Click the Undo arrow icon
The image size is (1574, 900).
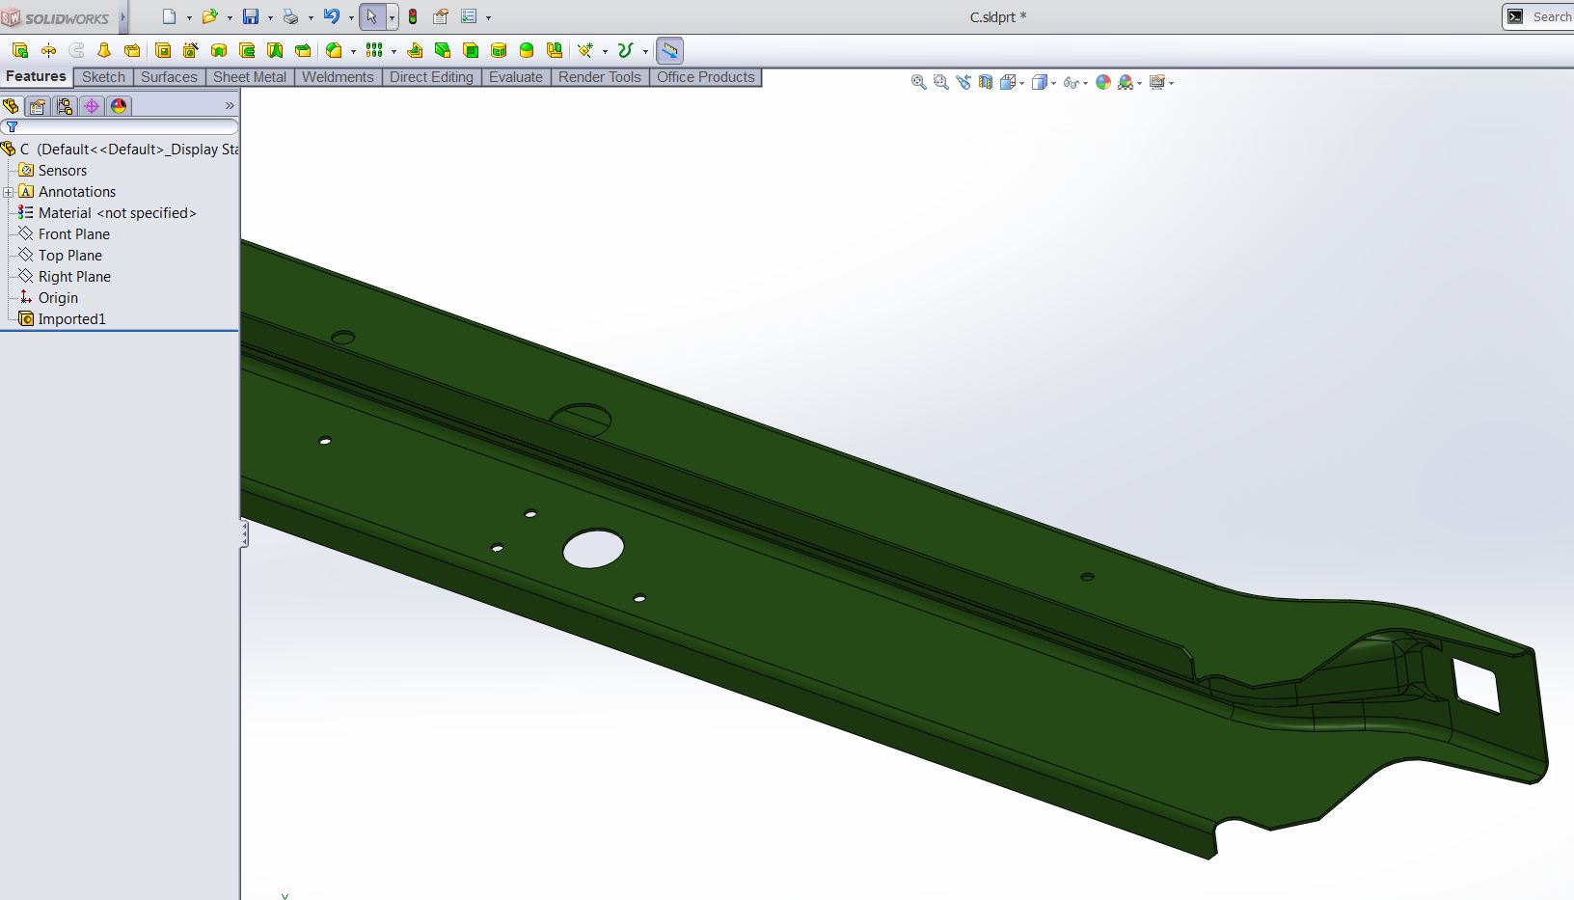tap(331, 16)
